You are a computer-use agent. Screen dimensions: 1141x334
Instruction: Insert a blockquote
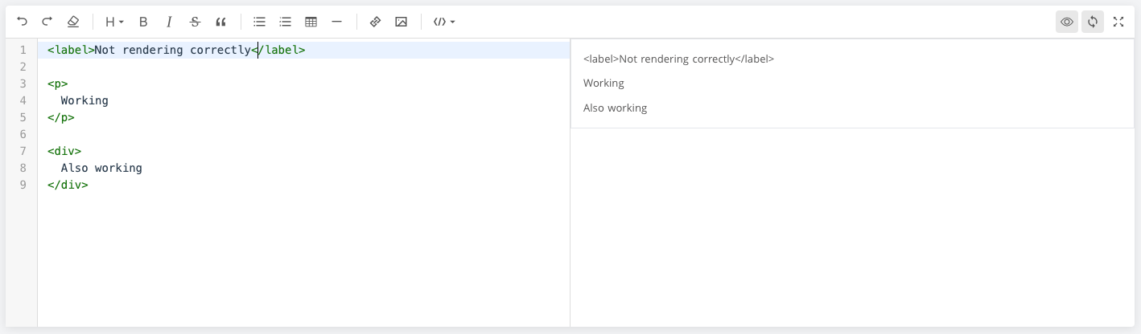coord(220,22)
